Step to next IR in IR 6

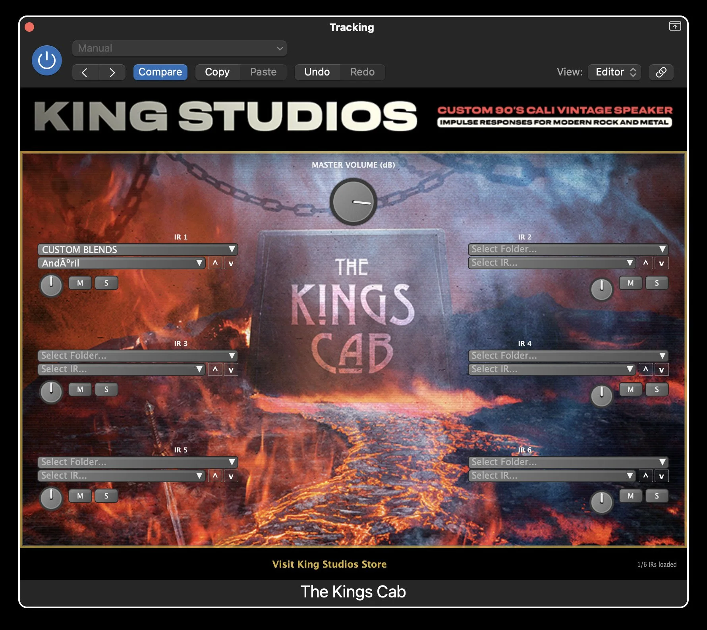point(661,476)
